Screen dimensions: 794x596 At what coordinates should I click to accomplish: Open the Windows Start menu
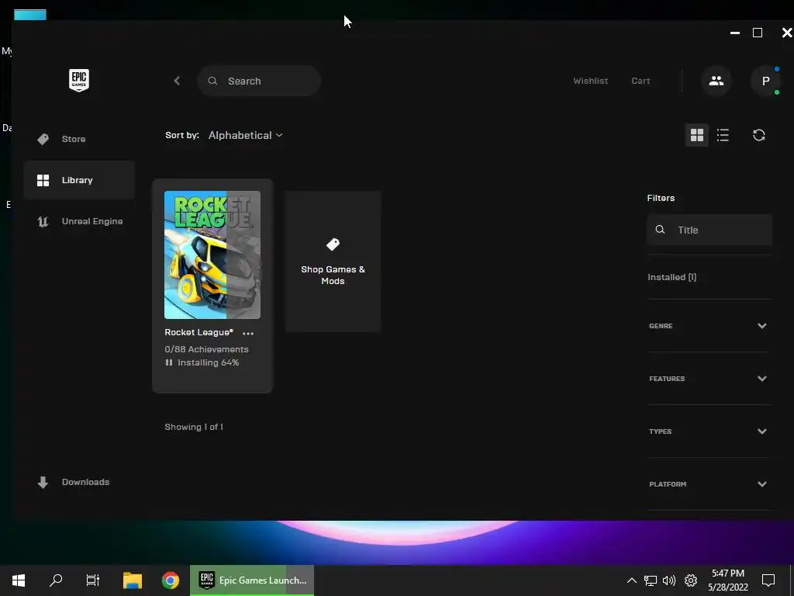click(x=19, y=580)
